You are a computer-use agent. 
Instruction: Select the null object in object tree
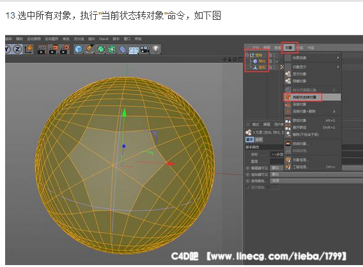tap(259, 55)
